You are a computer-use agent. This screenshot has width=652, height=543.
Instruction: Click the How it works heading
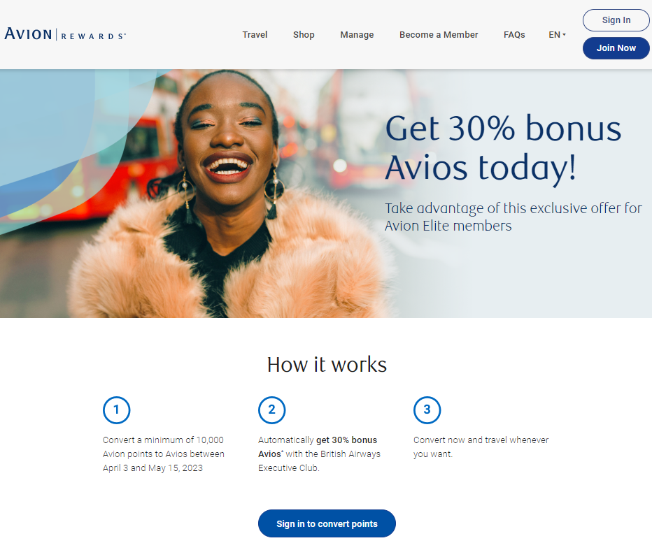(327, 364)
